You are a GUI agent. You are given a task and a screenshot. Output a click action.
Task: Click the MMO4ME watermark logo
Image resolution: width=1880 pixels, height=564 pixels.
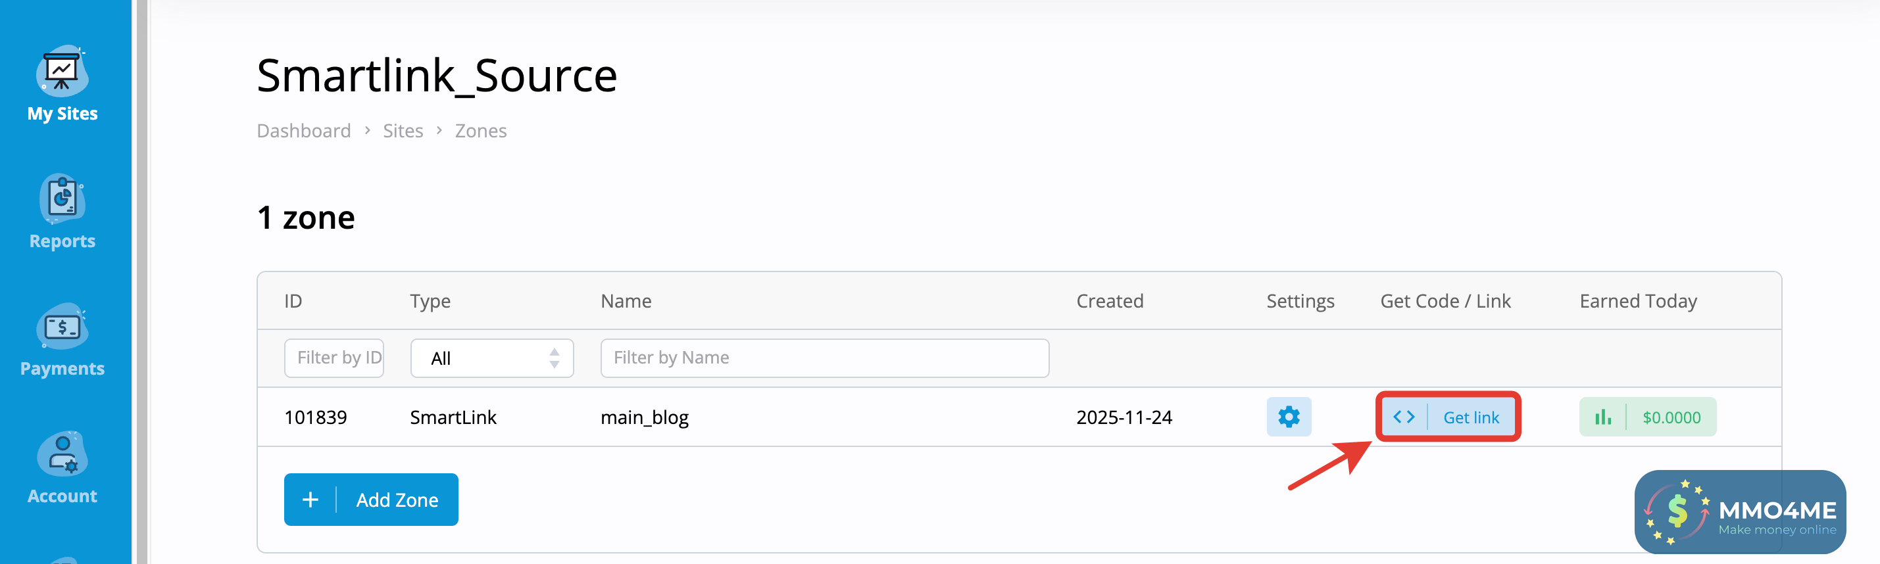[1740, 511]
